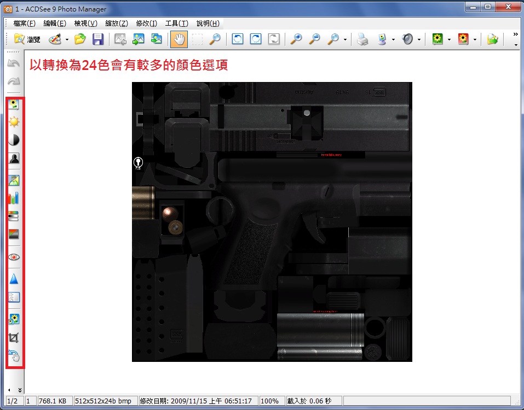Click the red-framed flower toolbar icon

(463, 39)
